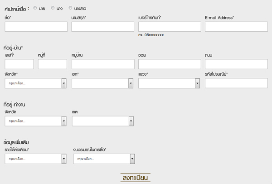
Task: Click the ชื่อ first name field
Action: 36,27
